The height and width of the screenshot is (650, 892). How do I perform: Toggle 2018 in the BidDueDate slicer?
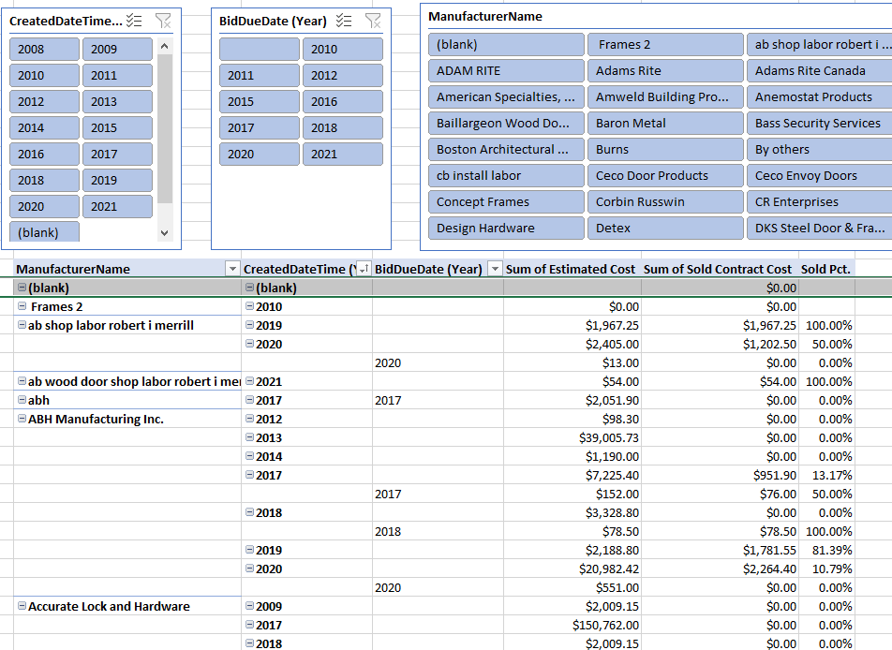342,128
